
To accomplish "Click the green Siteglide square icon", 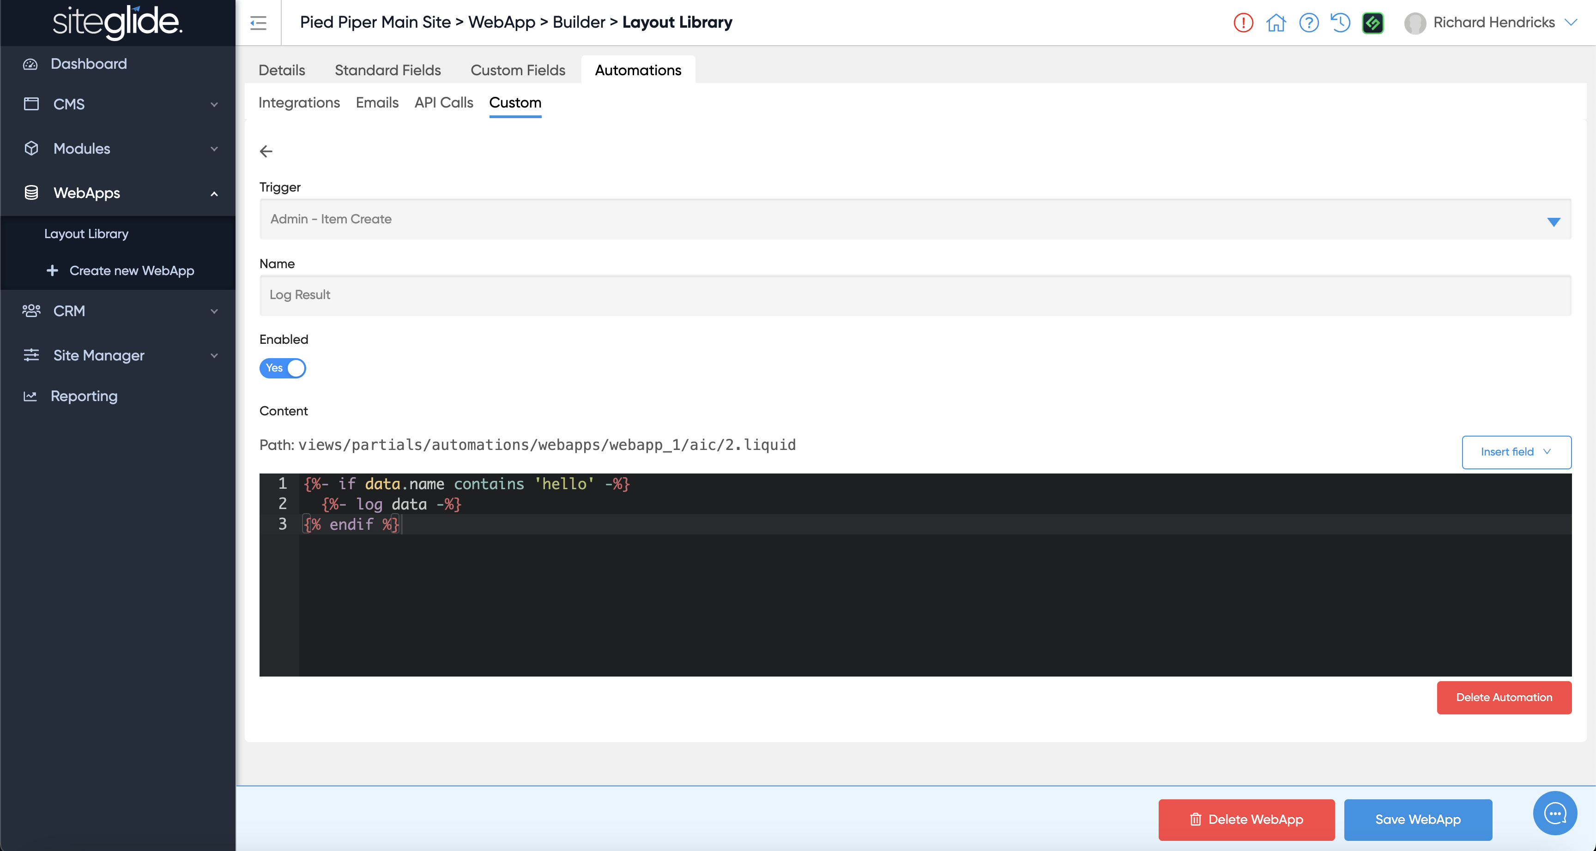I will 1372,23.
